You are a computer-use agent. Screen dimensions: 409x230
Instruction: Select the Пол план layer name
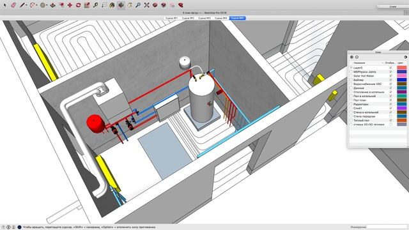360,100
